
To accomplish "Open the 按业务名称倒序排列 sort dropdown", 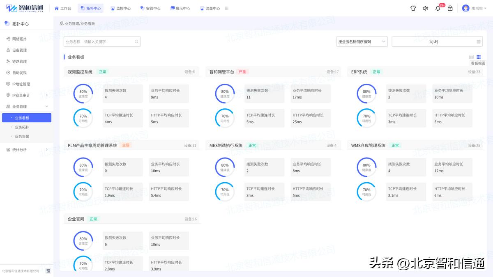I will click(x=362, y=41).
